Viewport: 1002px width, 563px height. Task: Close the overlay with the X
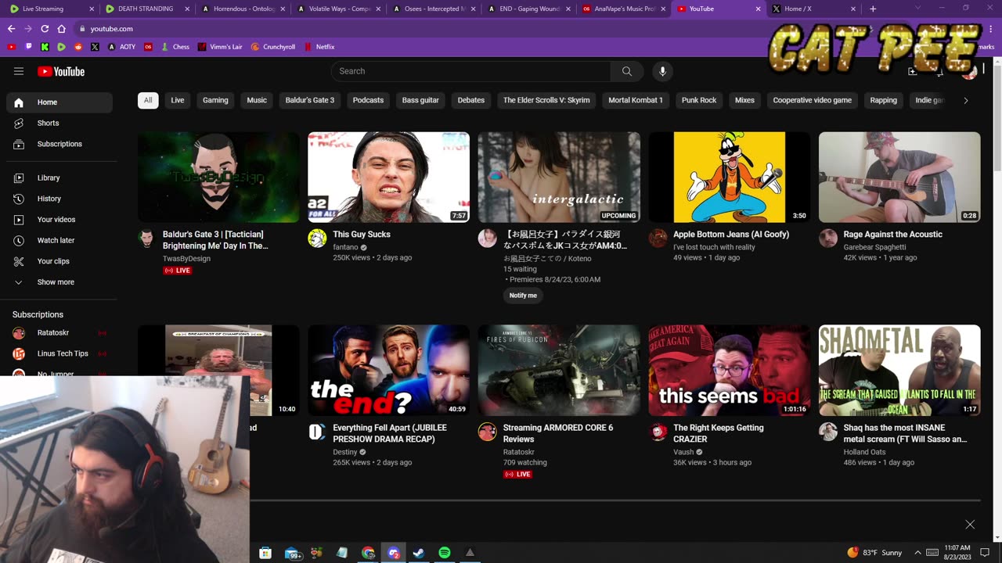pyautogui.click(x=970, y=525)
